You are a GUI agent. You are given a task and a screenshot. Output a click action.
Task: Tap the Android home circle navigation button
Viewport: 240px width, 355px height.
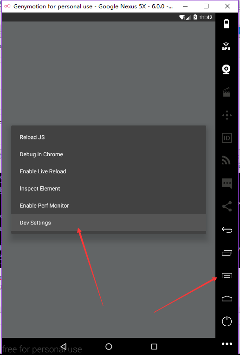[x=109, y=346]
